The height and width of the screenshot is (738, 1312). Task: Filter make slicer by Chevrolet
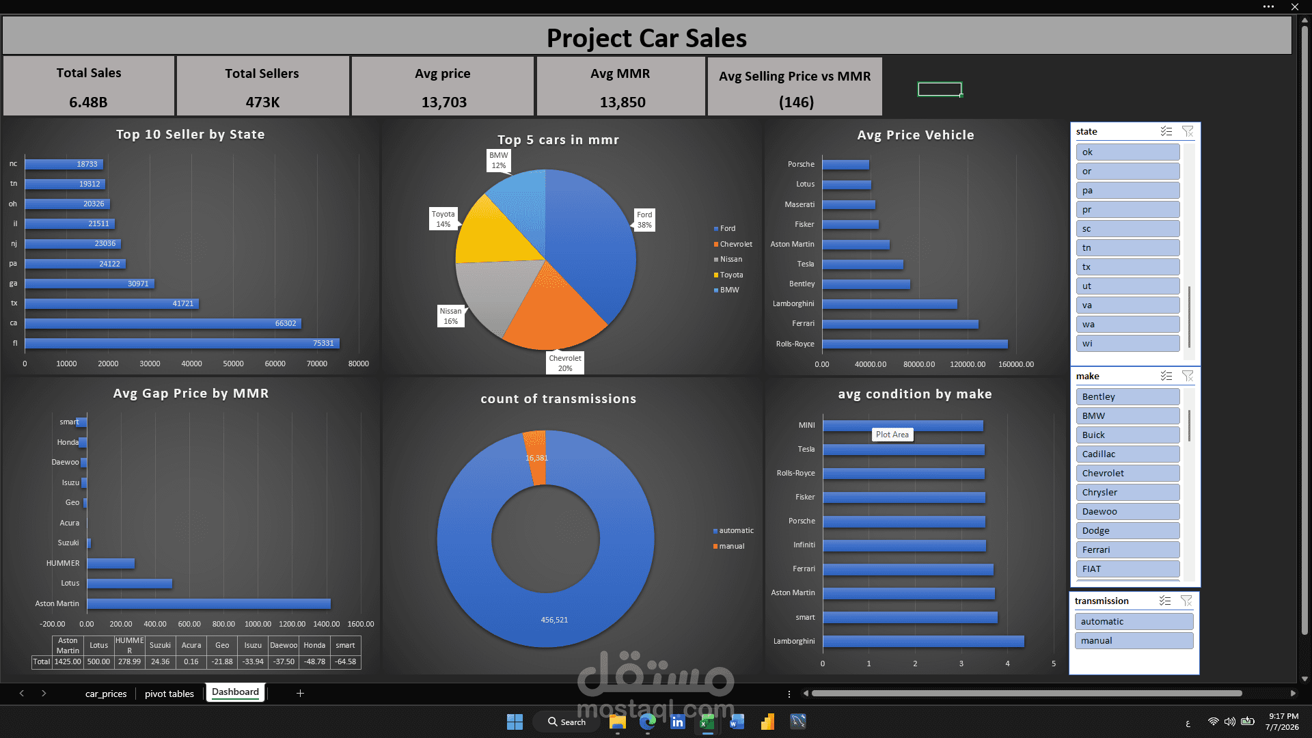(1127, 474)
